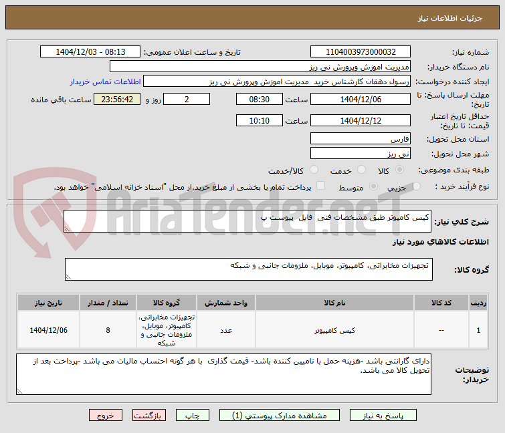Click the ردیف column header
505x433 pixels.
point(478,303)
